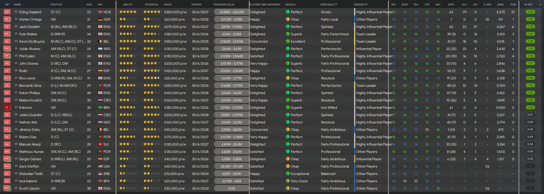This screenshot has height=194, width=544.
Task: Sort by the AV RAT column header
Action: 529,4
